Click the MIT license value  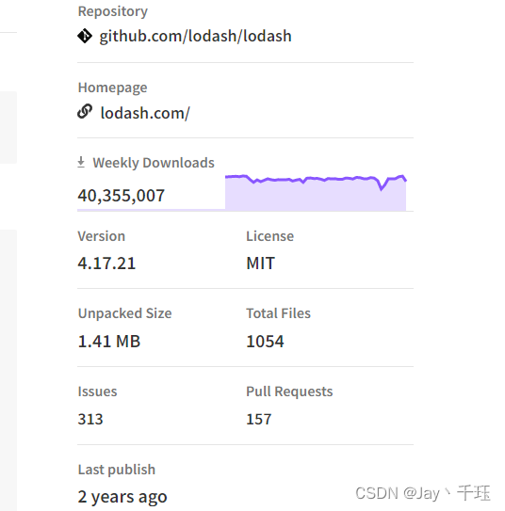click(x=260, y=263)
